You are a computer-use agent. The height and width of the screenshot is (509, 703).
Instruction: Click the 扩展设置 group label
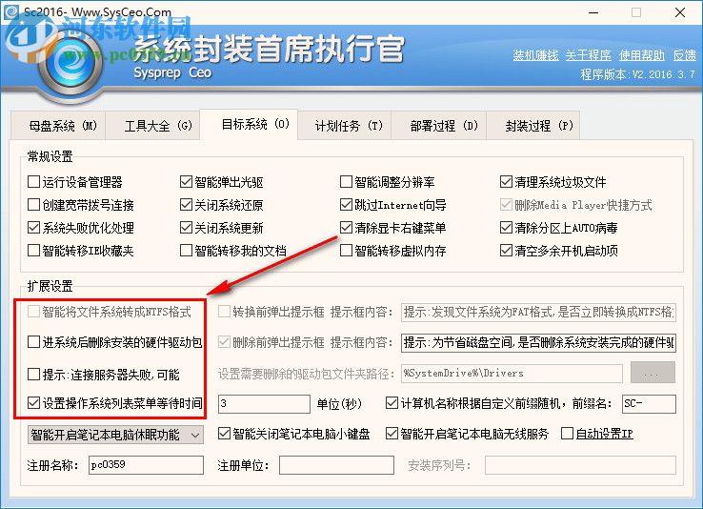[50, 286]
